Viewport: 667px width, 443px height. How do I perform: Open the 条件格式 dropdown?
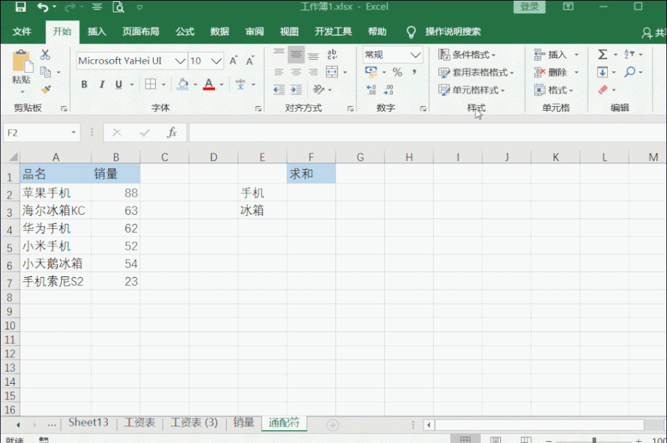[x=467, y=55]
